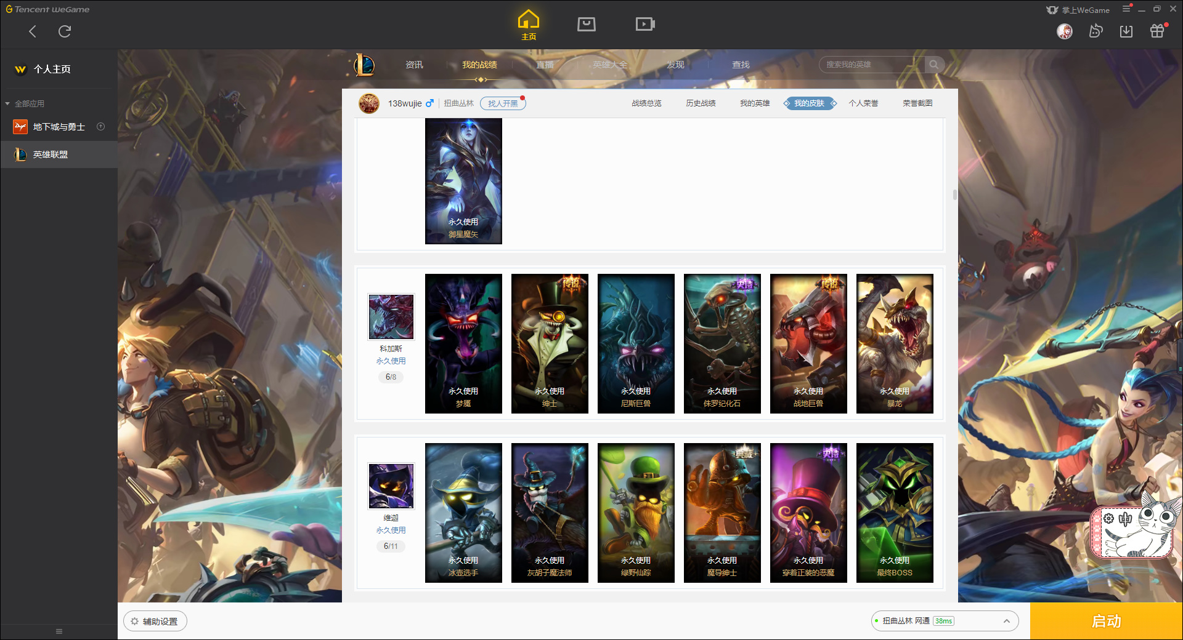The height and width of the screenshot is (640, 1183).
Task: Open the 尼斯巨兽 skin card
Action: (636, 343)
